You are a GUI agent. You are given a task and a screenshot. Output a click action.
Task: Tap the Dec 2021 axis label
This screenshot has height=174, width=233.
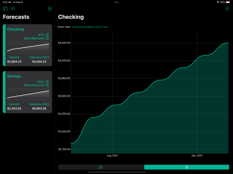197,156
